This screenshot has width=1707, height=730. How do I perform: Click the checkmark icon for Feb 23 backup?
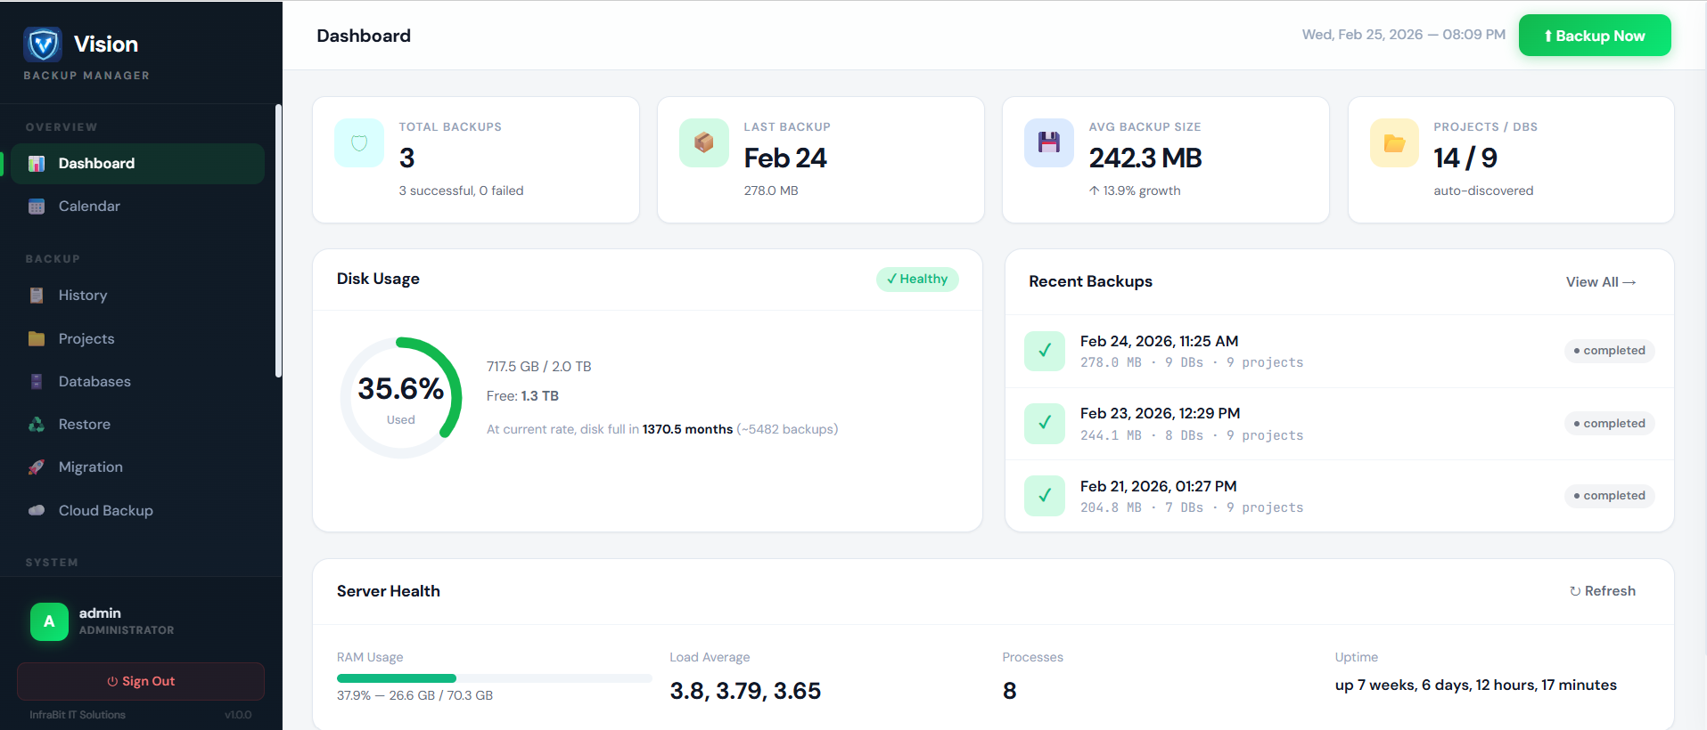pyautogui.click(x=1045, y=424)
